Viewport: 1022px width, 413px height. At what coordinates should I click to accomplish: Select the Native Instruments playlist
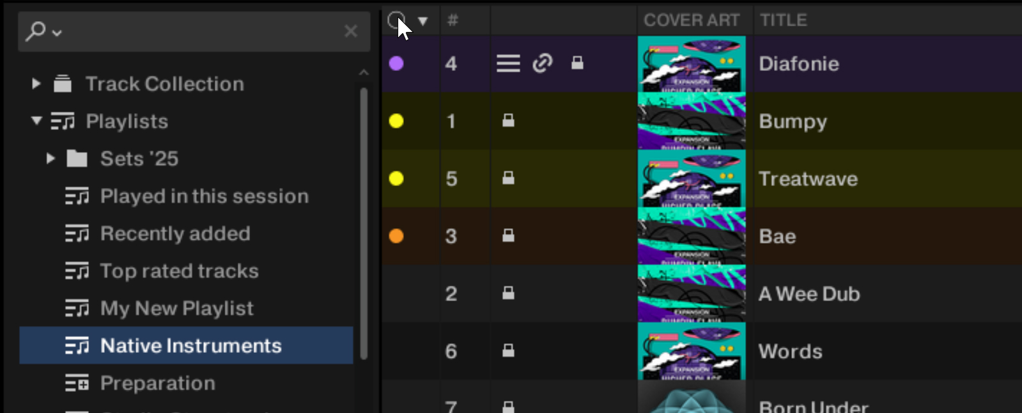pyautogui.click(x=186, y=345)
